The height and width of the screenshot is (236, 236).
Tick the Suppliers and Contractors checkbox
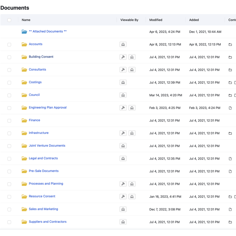(9, 222)
